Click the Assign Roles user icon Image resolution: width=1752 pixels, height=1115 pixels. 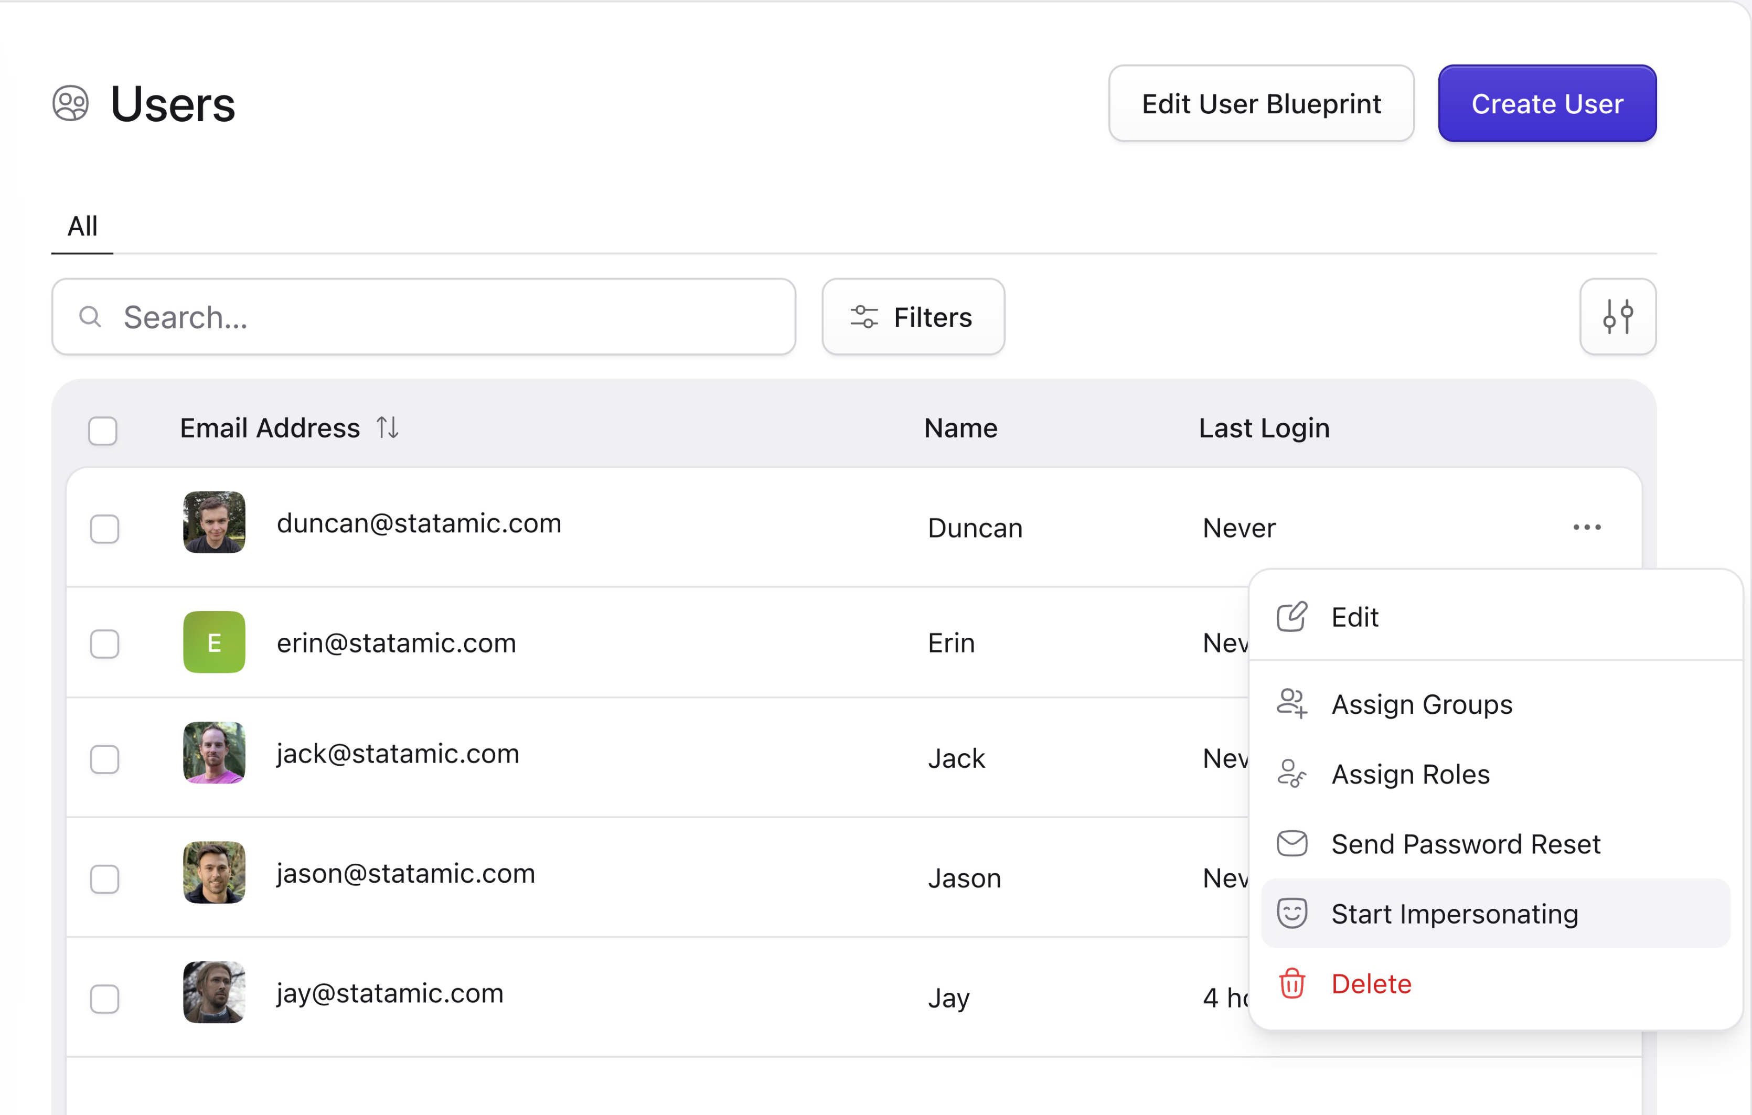1291,773
